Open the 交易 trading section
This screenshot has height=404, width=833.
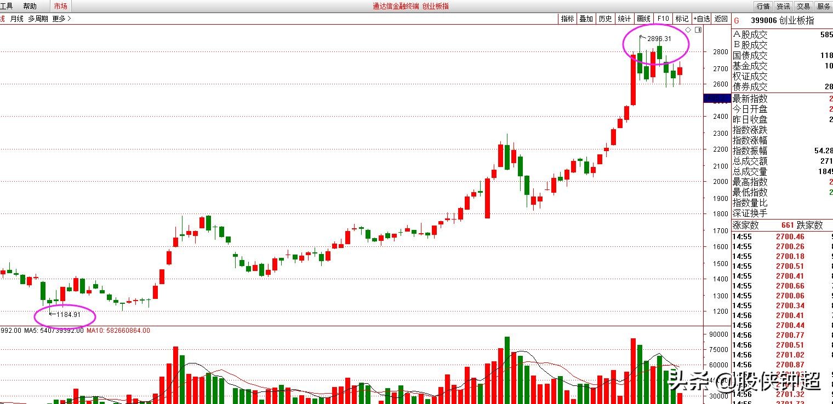click(x=803, y=6)
